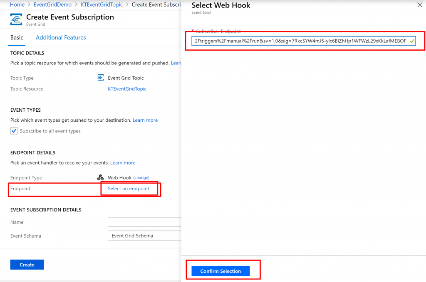This screenshot has width=426, height=282.
Task: Open EventGridDemo breadcrumb link
Action: [52, 5]
